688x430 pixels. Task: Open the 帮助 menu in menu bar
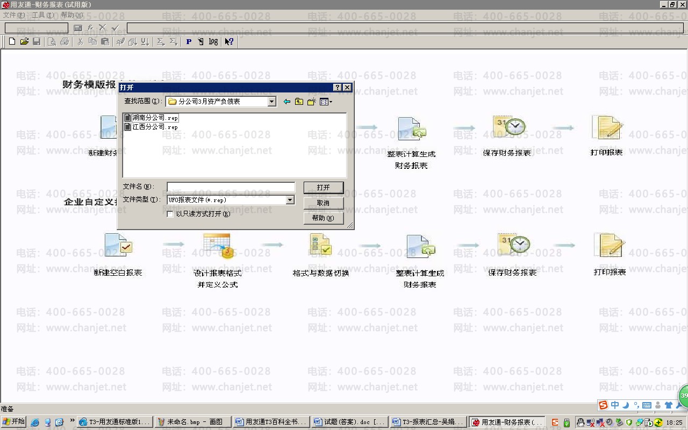click(72, 15)
